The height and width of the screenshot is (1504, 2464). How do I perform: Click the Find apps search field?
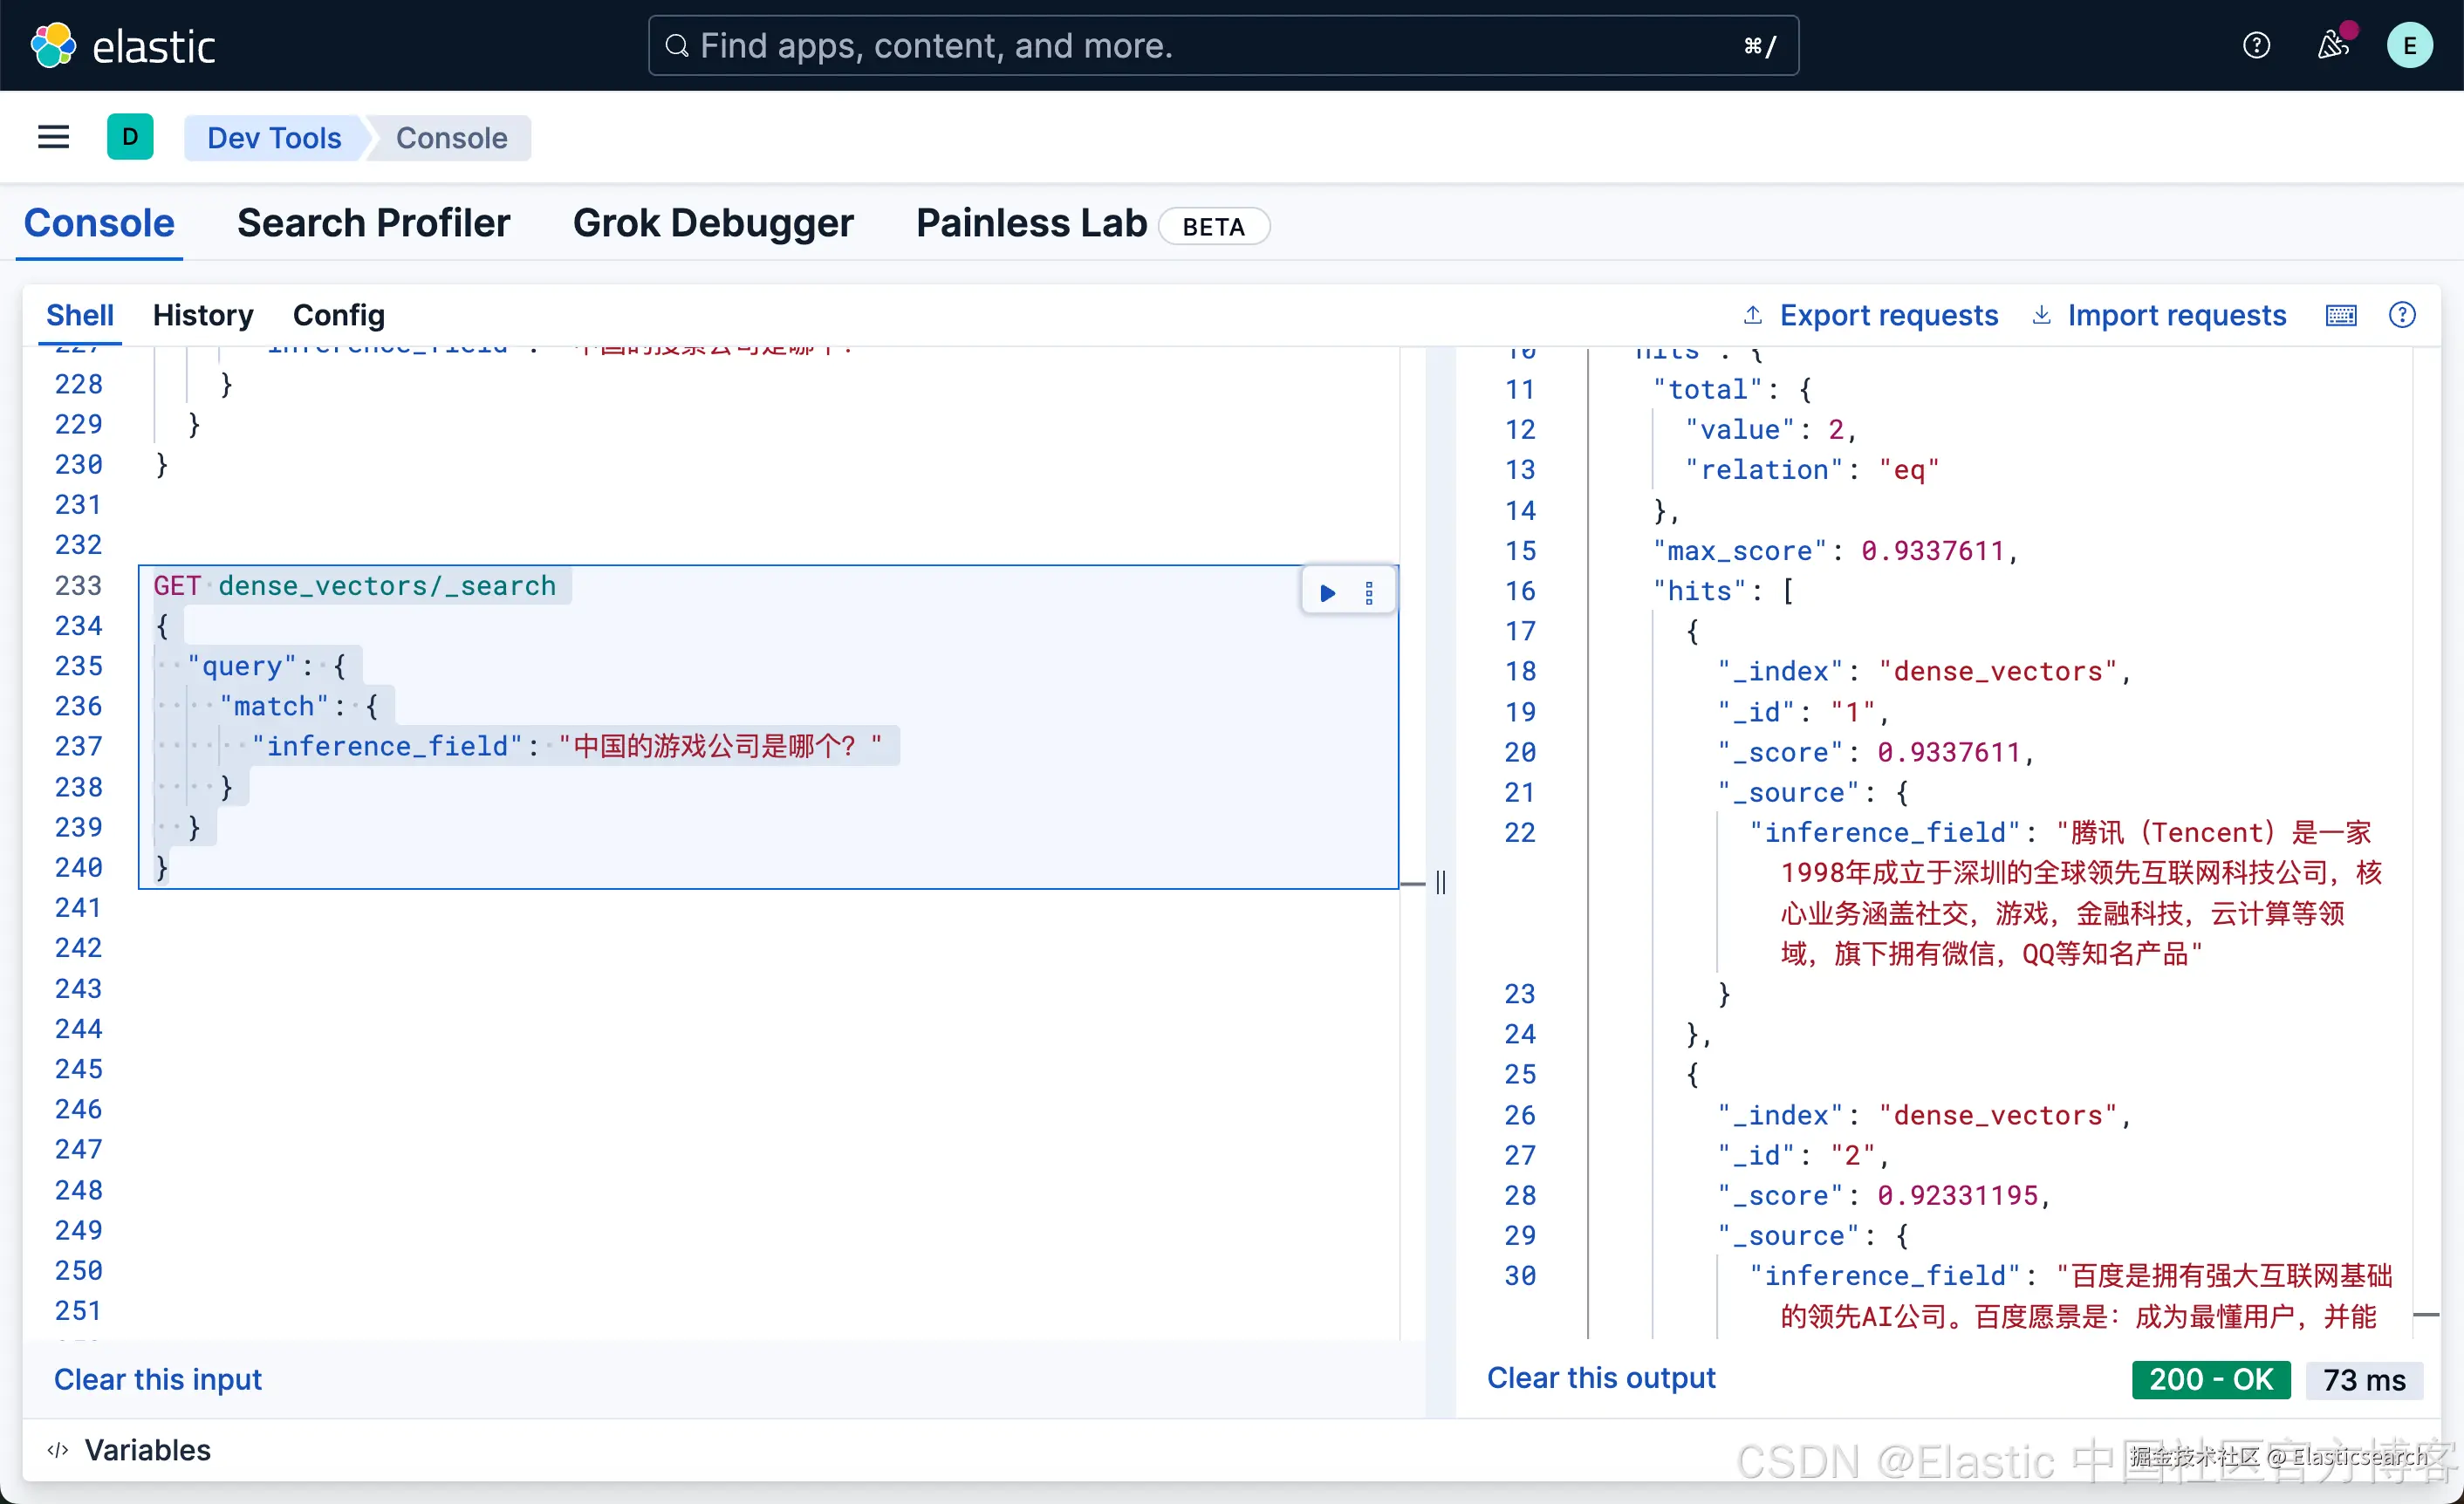click(1222, 46)
